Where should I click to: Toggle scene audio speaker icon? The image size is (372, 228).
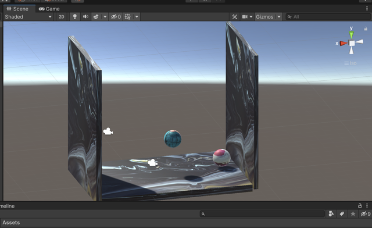click(85, 17)
